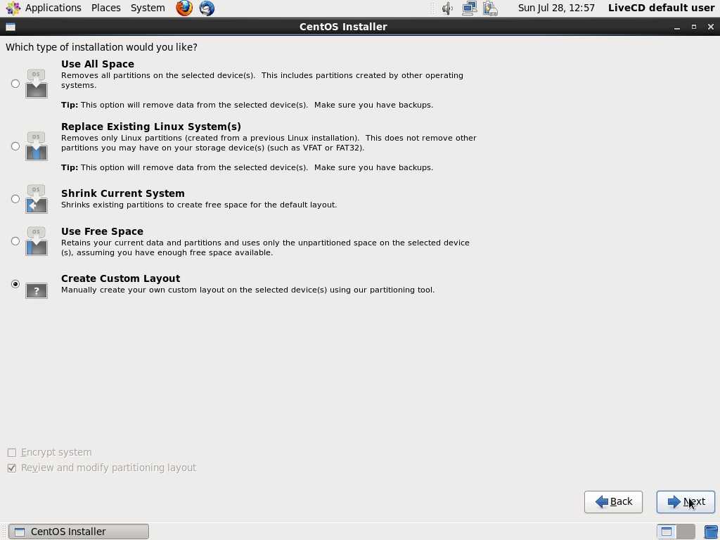Click the GNOME Applications menu logo icon
Image resolution: width=720 pixels, height=540 pixels.
click(x=13, y=8)
